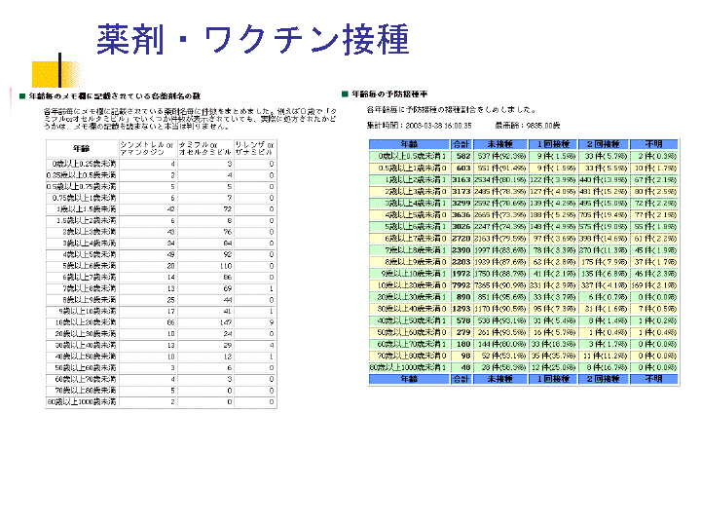This screenshot has height=526, width=701.
Task: Click the 80歳以上1000歳未満 row in left table
Action: tap(81, 401)
